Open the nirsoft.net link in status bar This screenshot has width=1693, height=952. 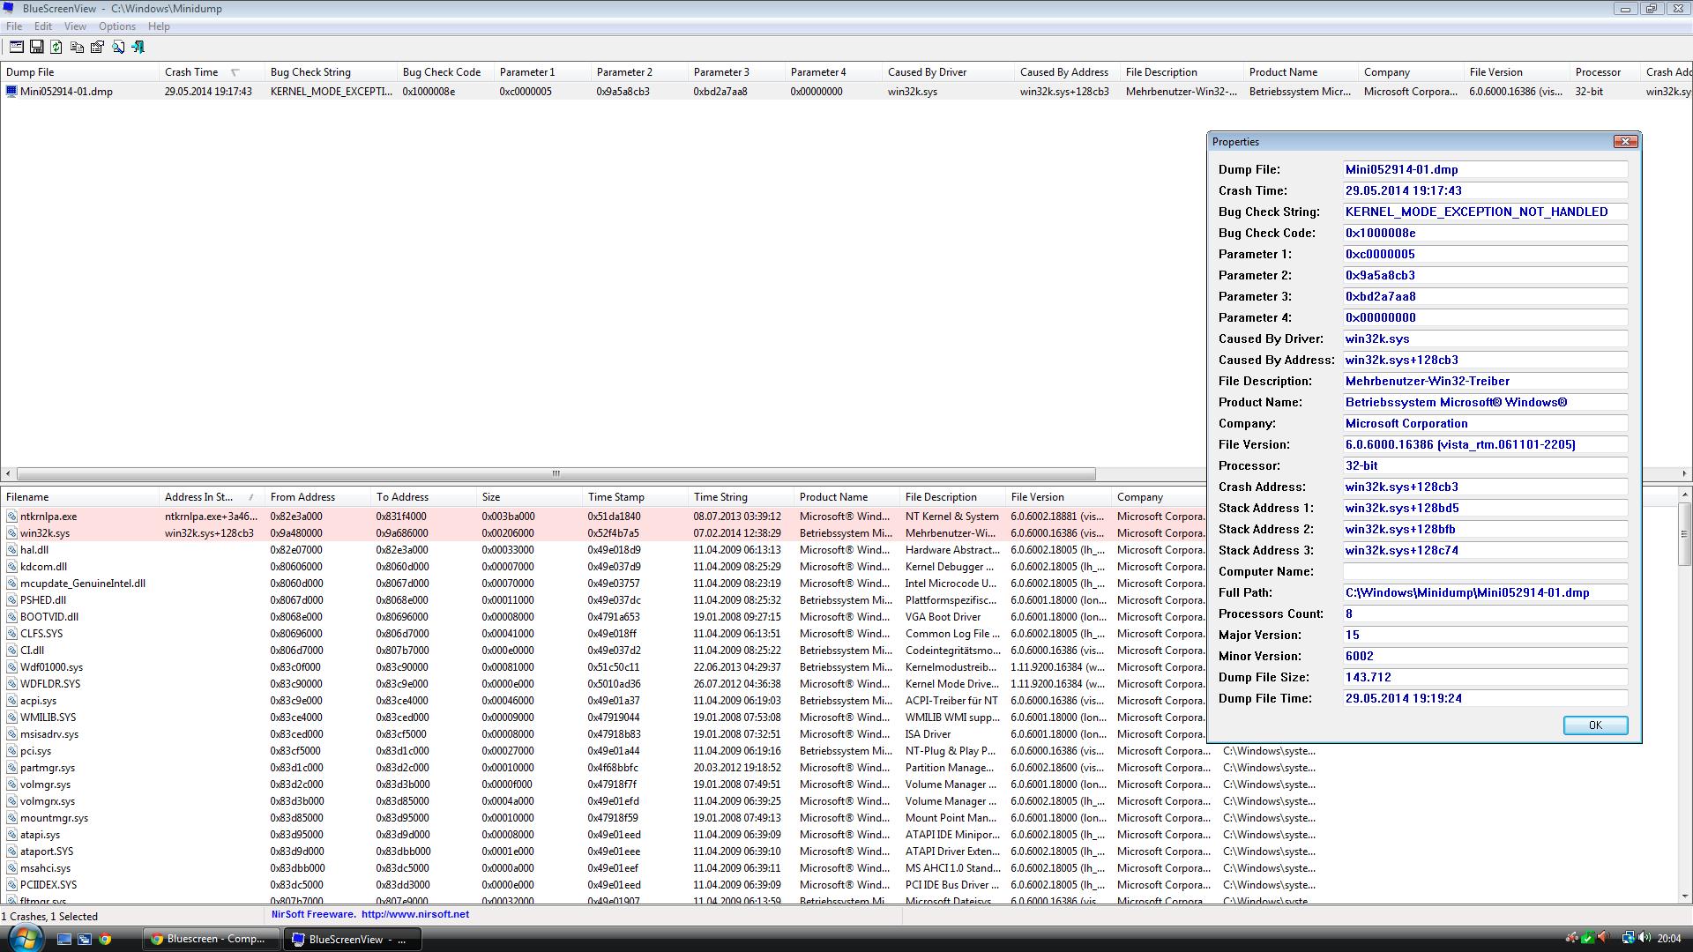414,914
